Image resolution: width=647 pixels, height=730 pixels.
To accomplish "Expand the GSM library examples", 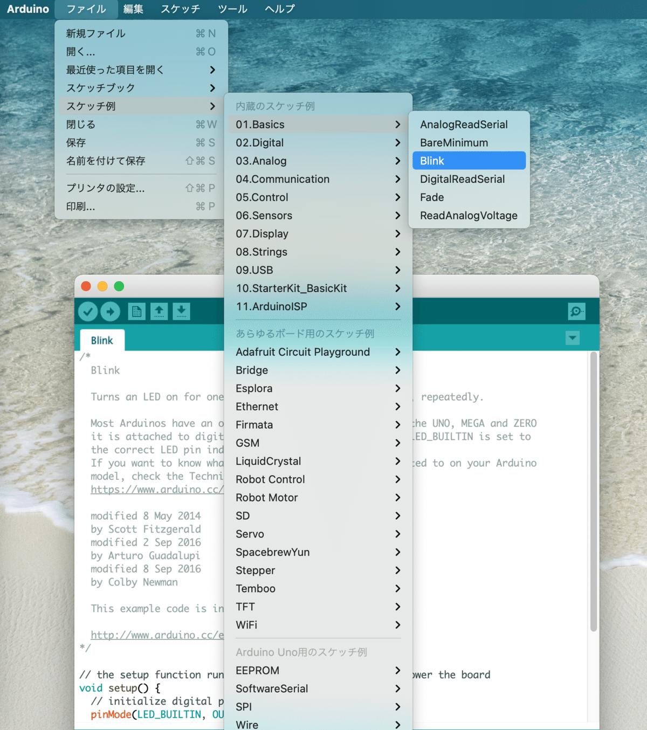I will click(318, 443).
